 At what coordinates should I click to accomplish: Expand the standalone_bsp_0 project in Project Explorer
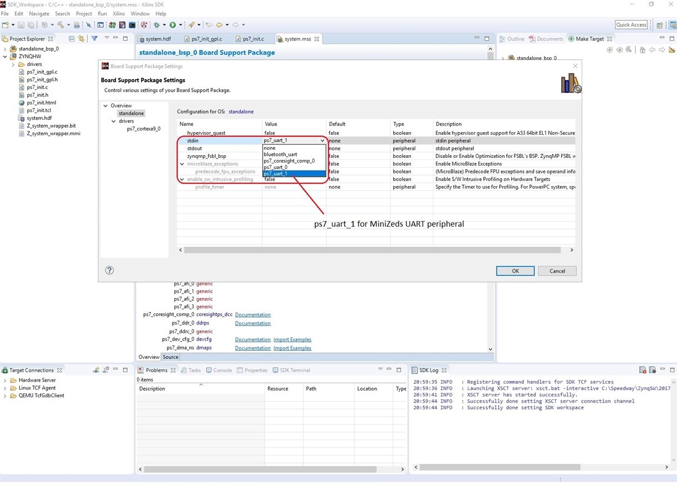(5, 49)
